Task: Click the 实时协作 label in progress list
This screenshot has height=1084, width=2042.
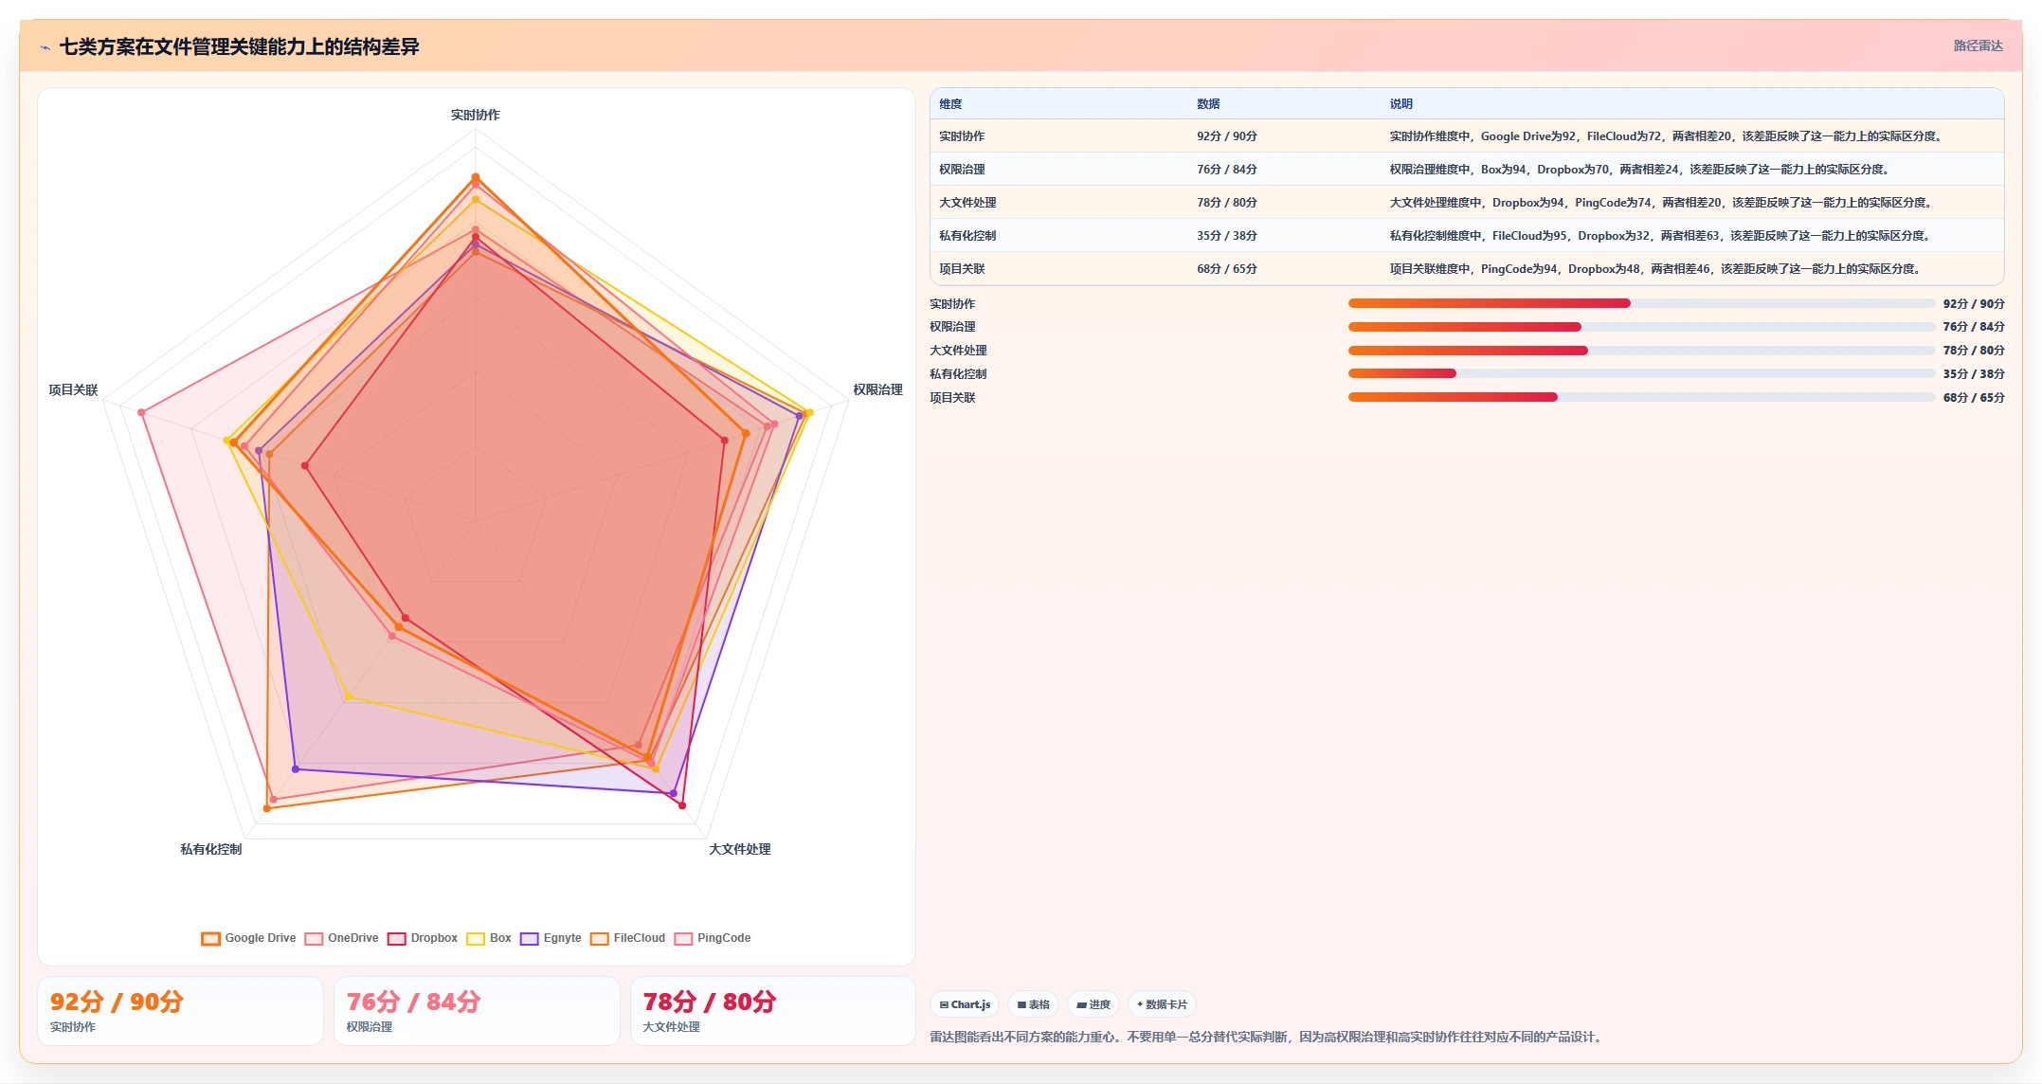Action: pyautogui.click(x=952, y=304)
